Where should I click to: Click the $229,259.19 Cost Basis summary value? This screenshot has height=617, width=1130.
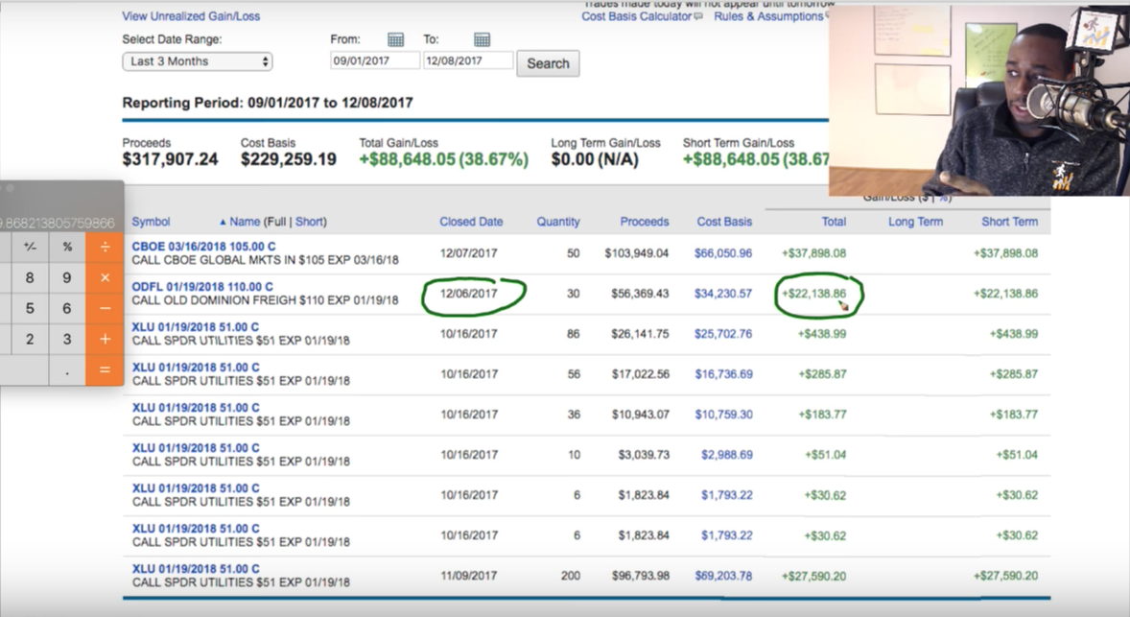[289, 159]
